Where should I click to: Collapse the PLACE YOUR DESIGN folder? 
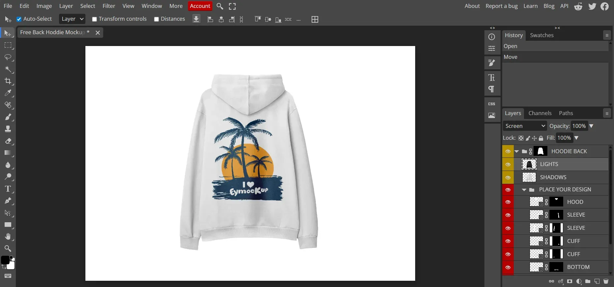(x=524, y=190)
